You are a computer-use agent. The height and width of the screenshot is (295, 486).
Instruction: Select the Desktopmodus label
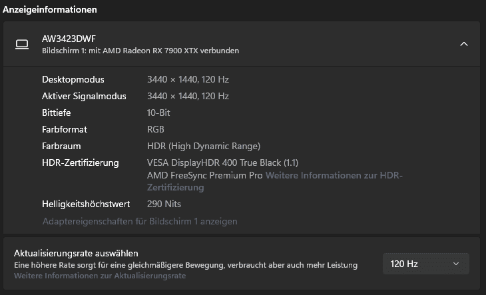73,79
